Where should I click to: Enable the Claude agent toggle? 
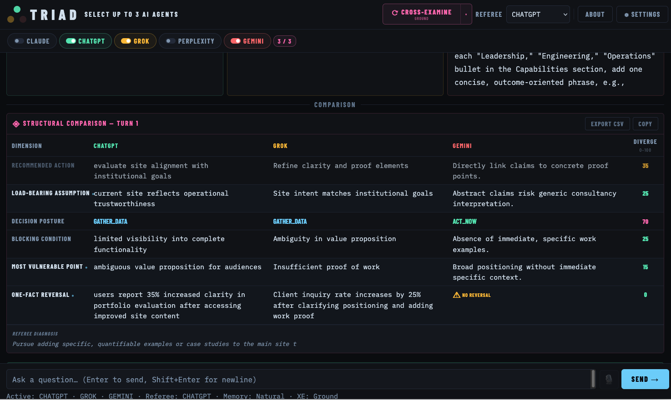[x=19, y=41]
